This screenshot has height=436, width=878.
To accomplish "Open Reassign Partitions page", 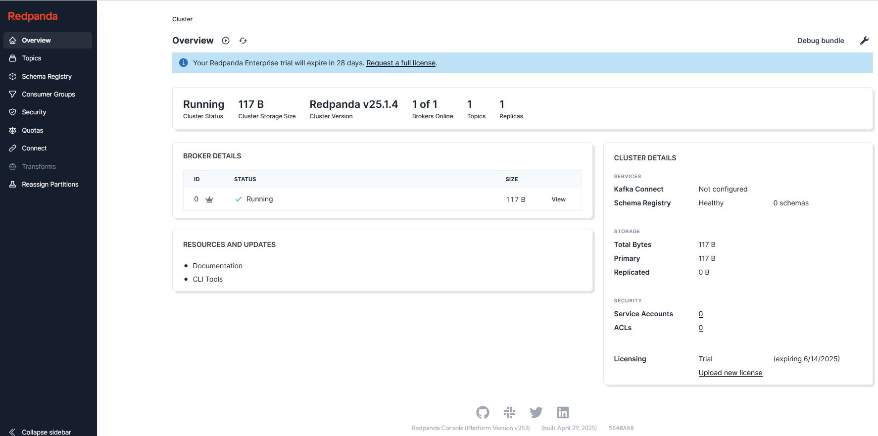I will click(48, 185).
